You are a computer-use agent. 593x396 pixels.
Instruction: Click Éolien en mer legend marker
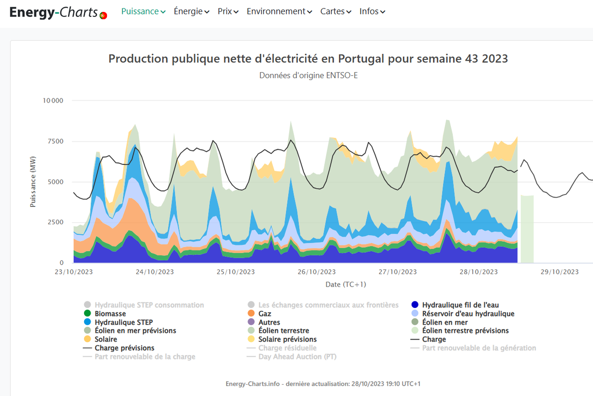point(415,322)
